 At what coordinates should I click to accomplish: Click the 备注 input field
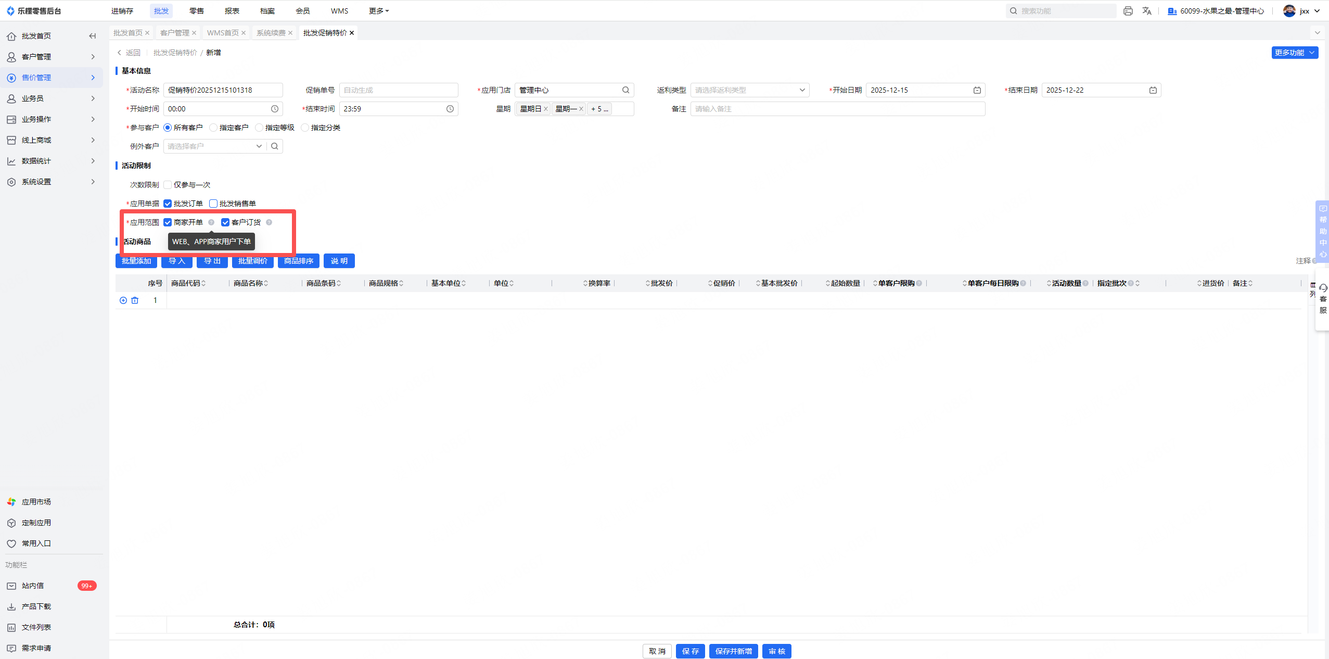pos(837,109)
